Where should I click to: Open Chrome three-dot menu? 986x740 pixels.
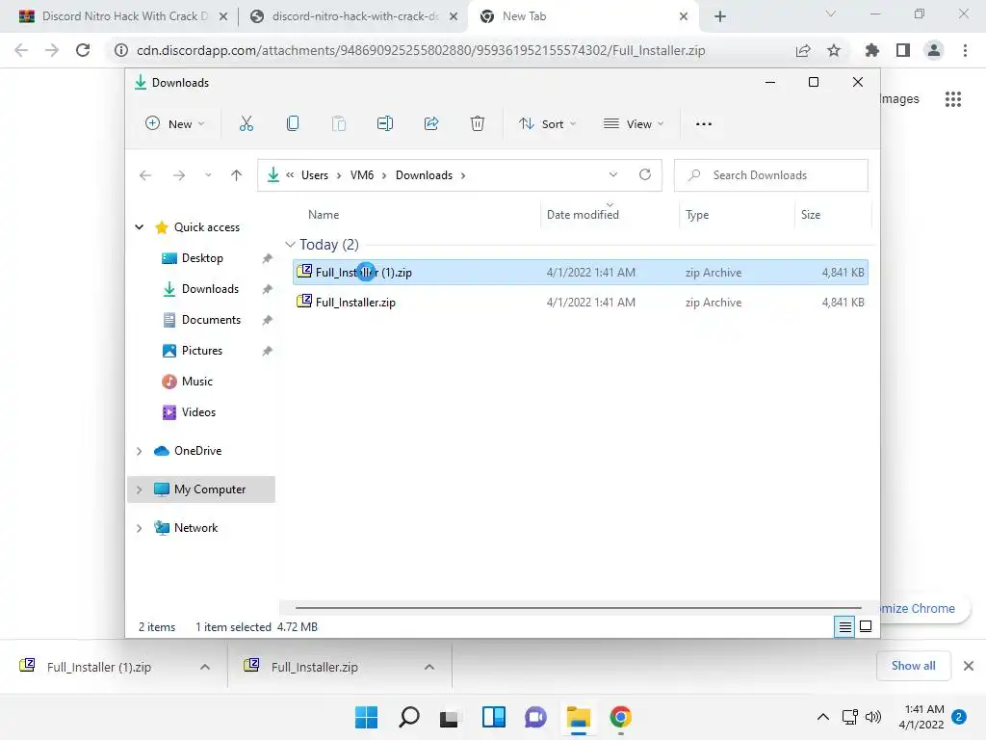965,50
